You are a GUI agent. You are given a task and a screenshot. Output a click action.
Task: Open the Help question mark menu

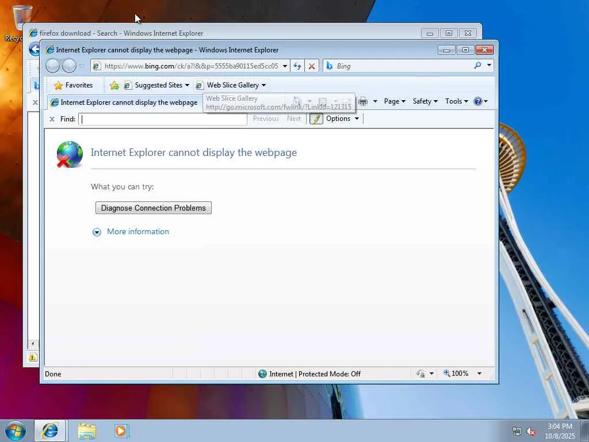tap(480, 101)
